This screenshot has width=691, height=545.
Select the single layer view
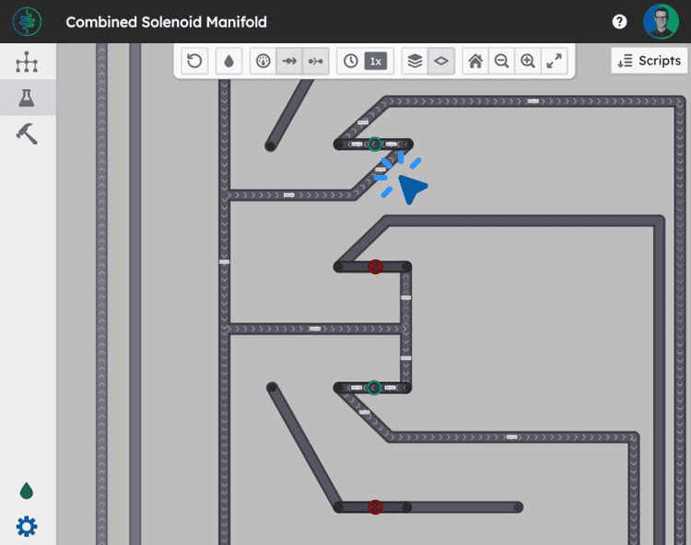[x=441, y=62]
